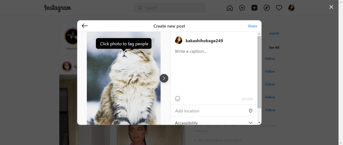Image resolution: width=343 pixels, height=145 pixels.
Task: Click the cat photo to tag people
Action: click(124, 78)
